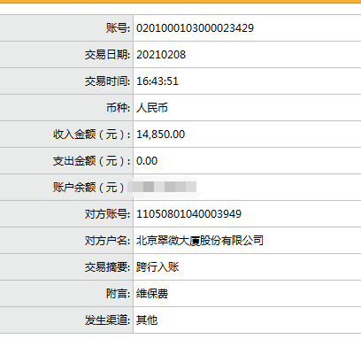361x339 pixels.
Task: Select the remark value 维保费
Action: click(x=152, y=294)
